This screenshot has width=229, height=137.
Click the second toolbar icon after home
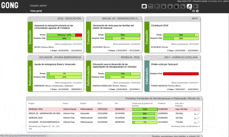[157, 6]
